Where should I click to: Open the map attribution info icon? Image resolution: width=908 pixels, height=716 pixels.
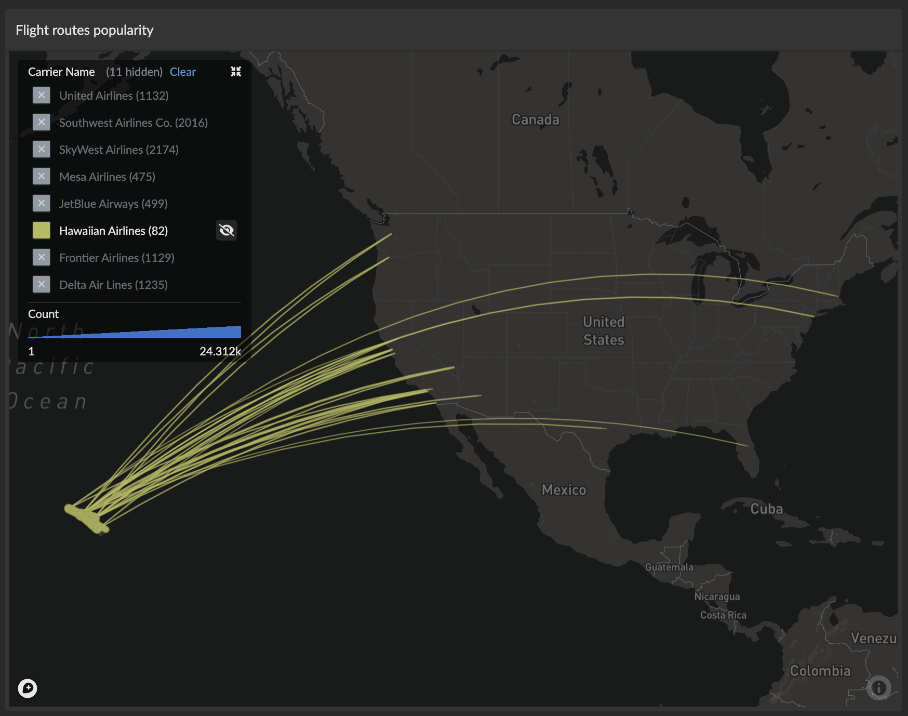(x=878, y=688)
